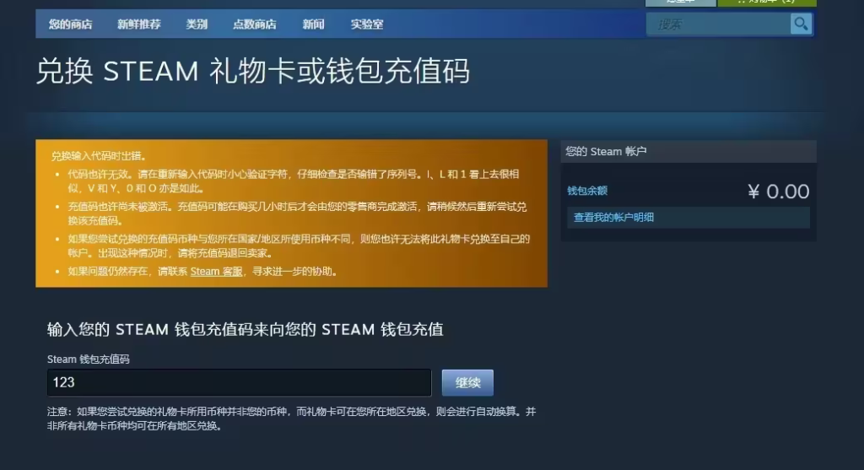864x470 pixels.
Task: Open the 新闻 tab
Action: point(314,24)
